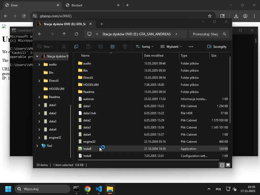Click the Przeszukaj search field

(x=206, y=34)
